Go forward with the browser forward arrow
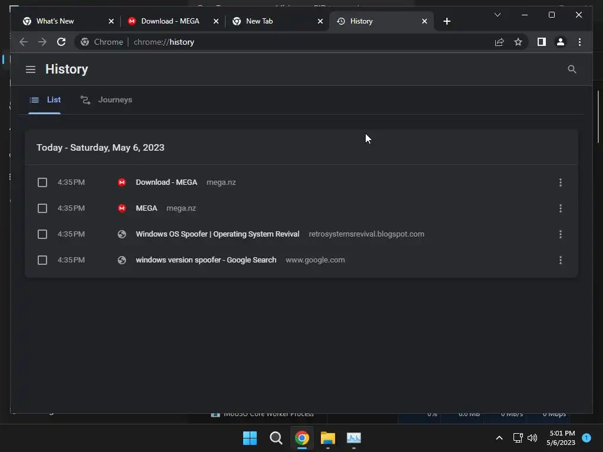This screenshot has height=452, width=603. [42, 42]
